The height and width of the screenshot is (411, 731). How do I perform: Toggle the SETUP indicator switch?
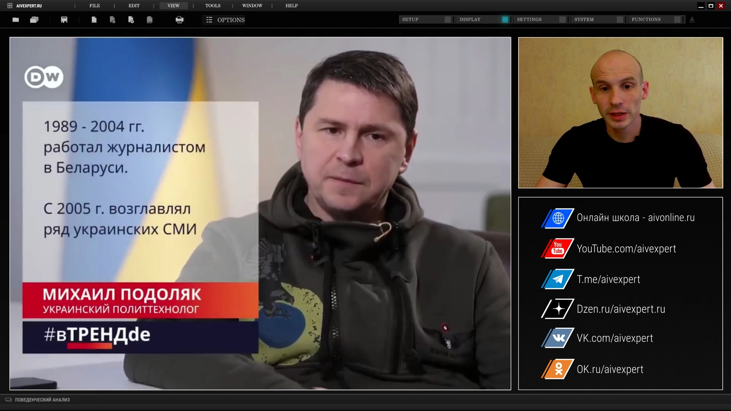(448, 19)
